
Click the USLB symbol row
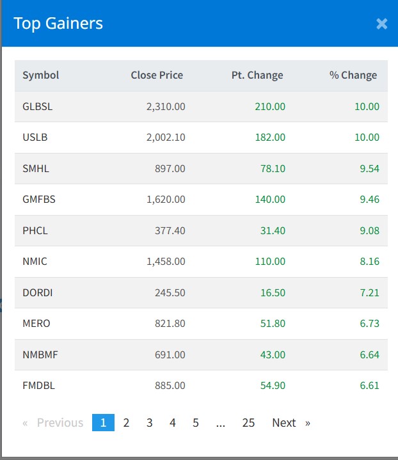(x=35, y=138)
